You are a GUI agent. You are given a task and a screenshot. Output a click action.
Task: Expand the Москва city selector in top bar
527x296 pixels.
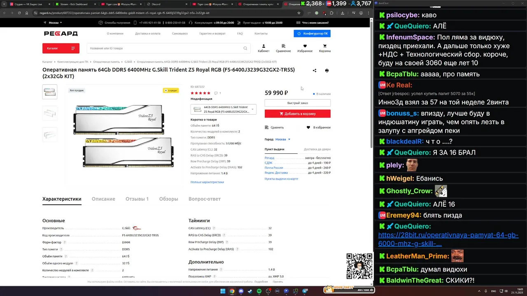pyautogui.click(x=54, y=23)
